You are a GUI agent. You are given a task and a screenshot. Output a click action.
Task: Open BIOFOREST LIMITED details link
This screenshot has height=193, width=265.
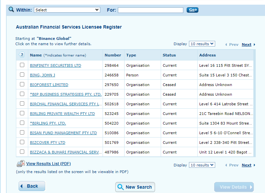[x=49, y=85]
